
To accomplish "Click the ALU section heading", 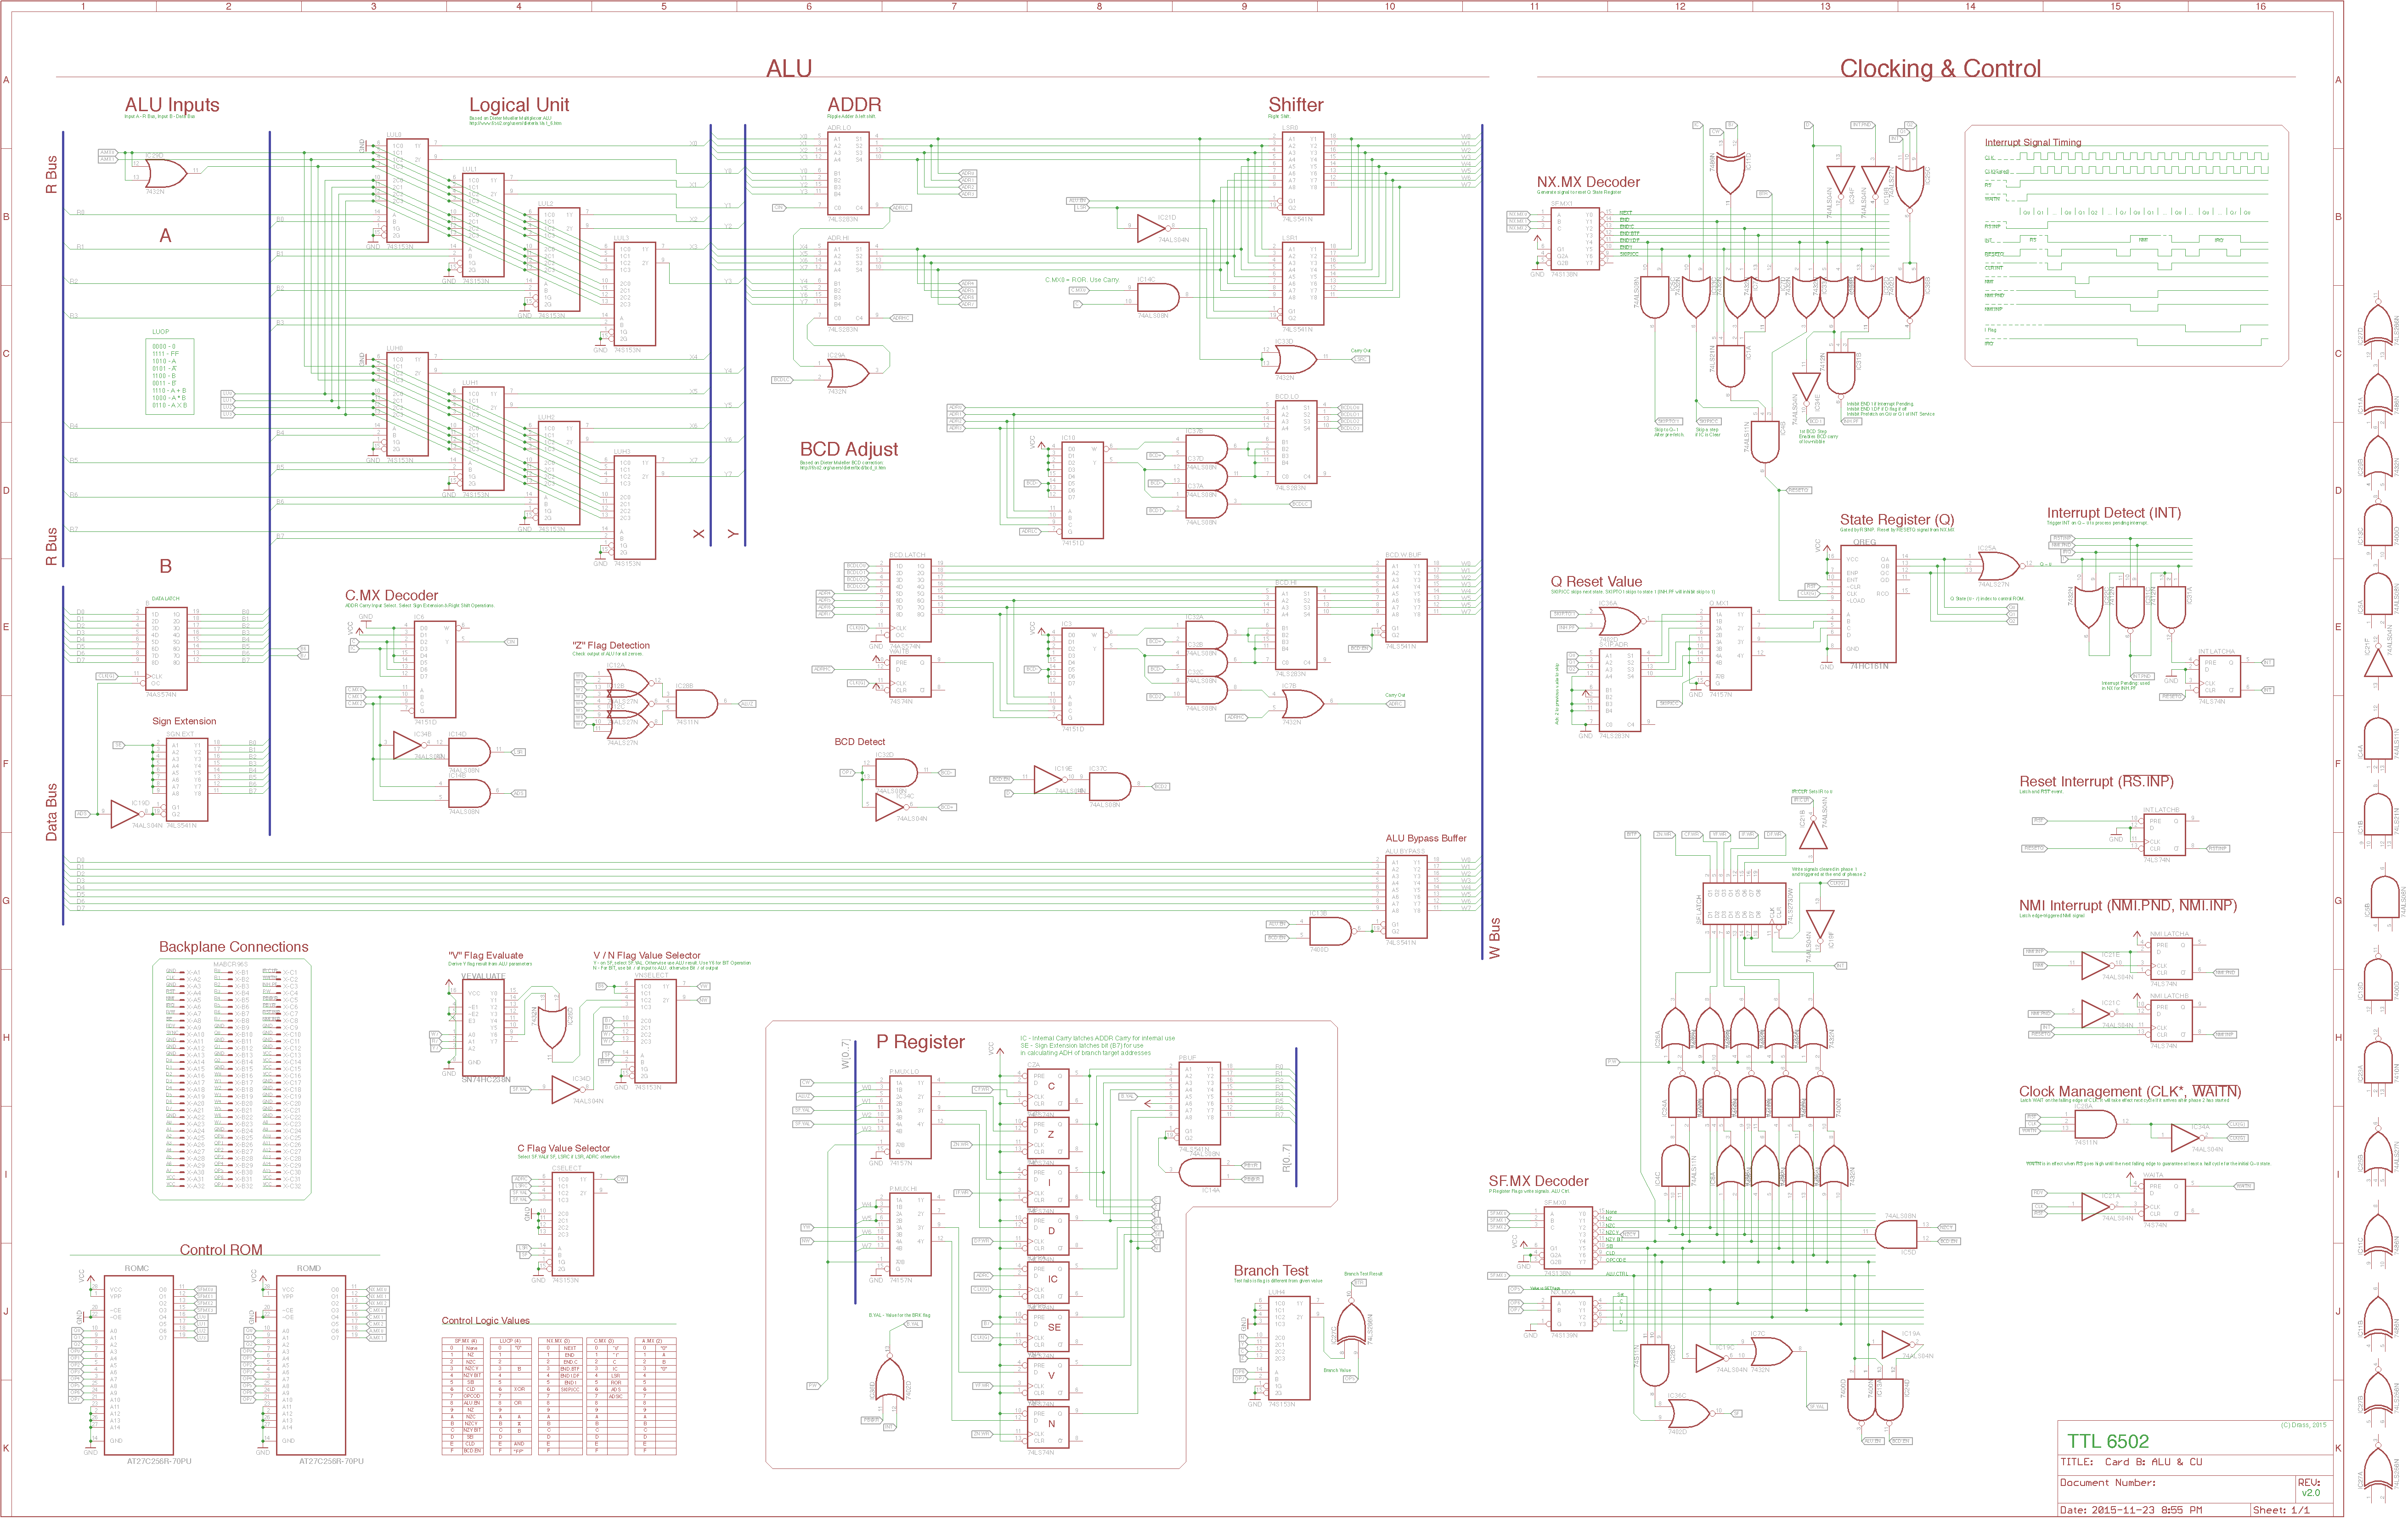I will coord(788,69).
